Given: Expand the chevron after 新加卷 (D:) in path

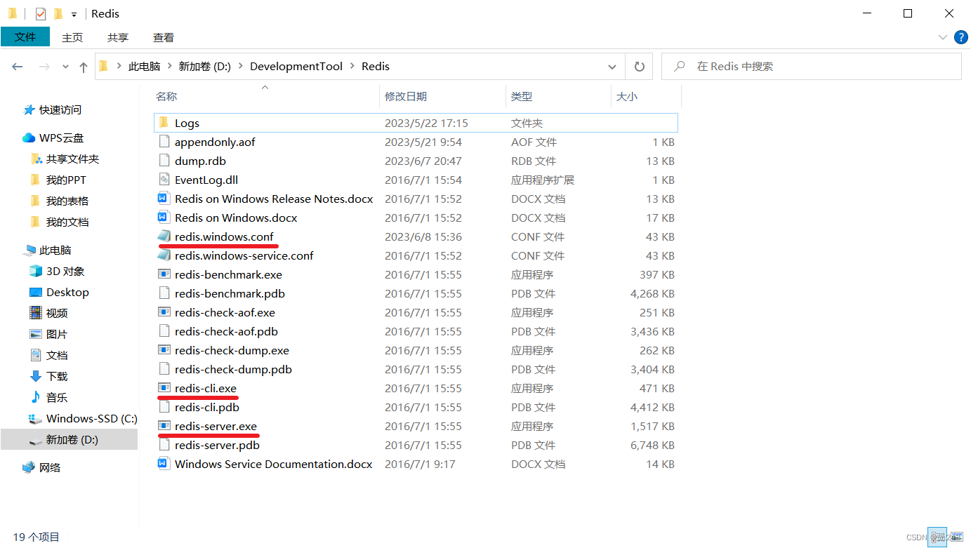Looking at the screenshot, I should point(240,67).
